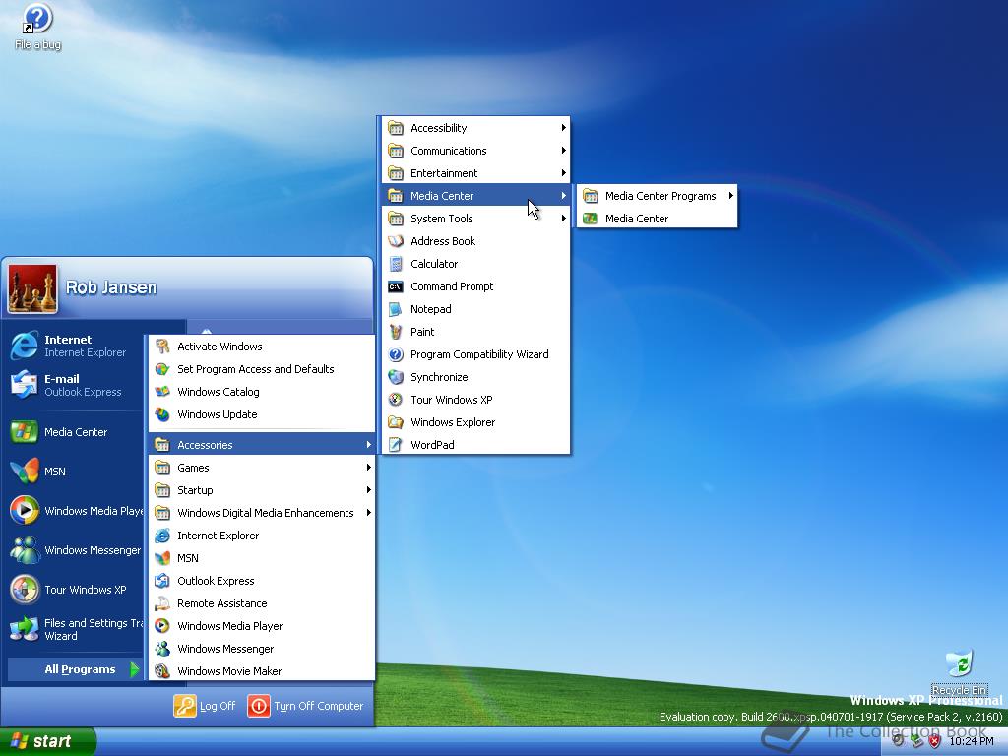
Task: Click the Log Off button
Action: [x=205, y=706]
